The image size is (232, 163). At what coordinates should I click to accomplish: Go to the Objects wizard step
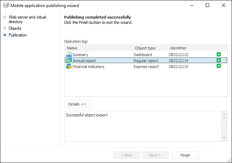coord(15,28)
